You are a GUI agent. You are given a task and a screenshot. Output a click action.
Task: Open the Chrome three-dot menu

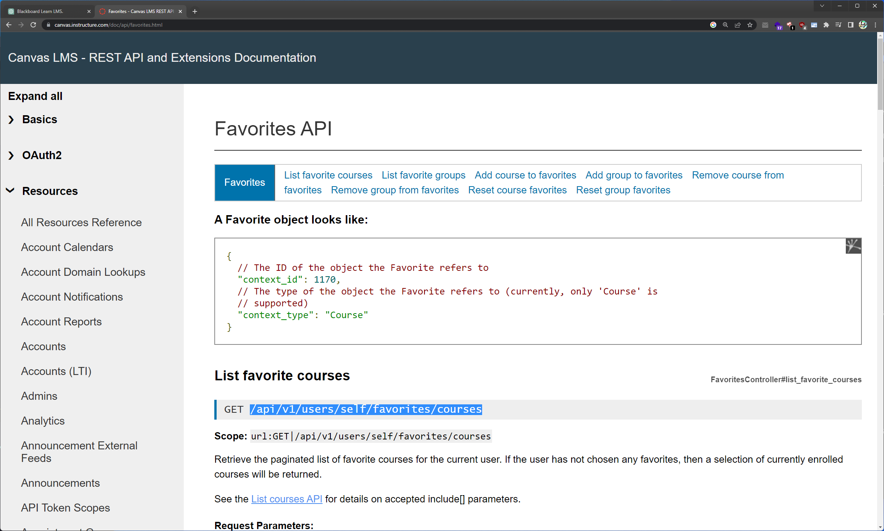click(876, 25)
